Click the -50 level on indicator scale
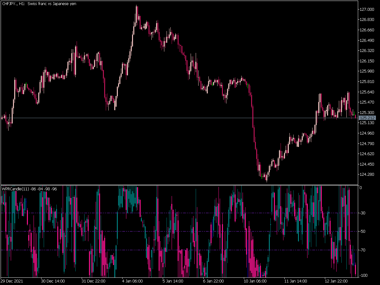Viewport: 380px width, 285px height. click(364, 231)
